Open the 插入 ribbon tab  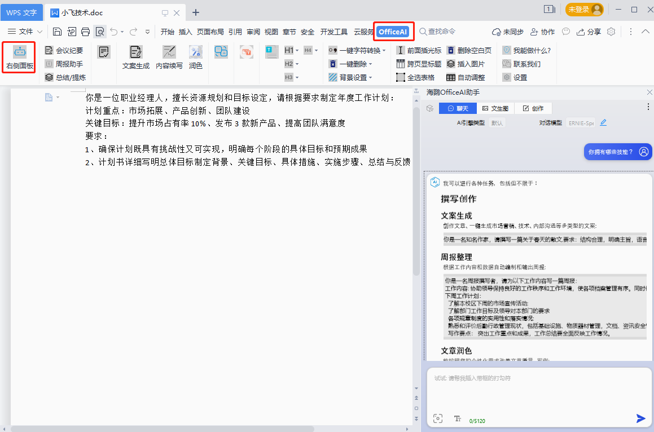click(x=185, y=32)
